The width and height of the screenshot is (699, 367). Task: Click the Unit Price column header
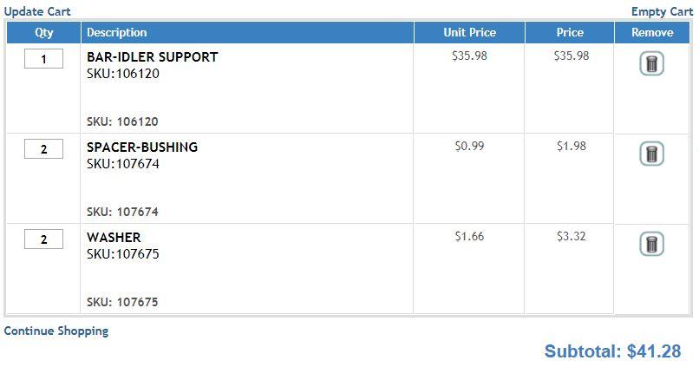(469, 33)
